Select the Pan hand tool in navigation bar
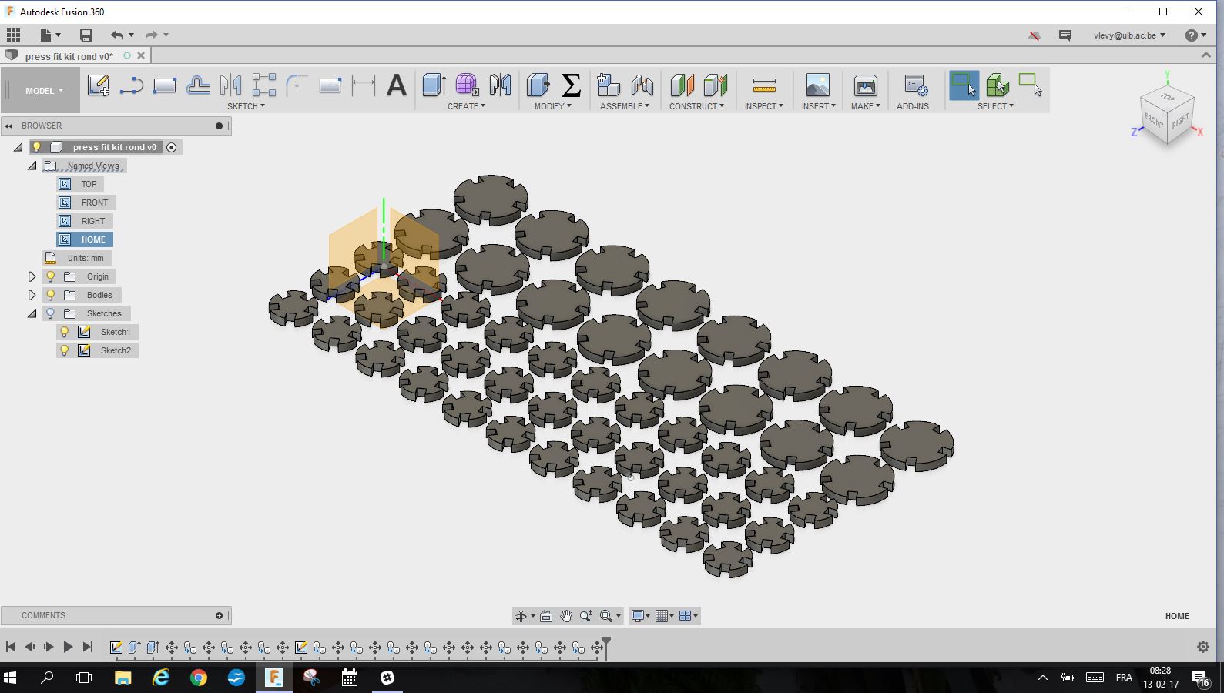The width and height of the screenshot is (1224, 693). [x=566, y=616]
